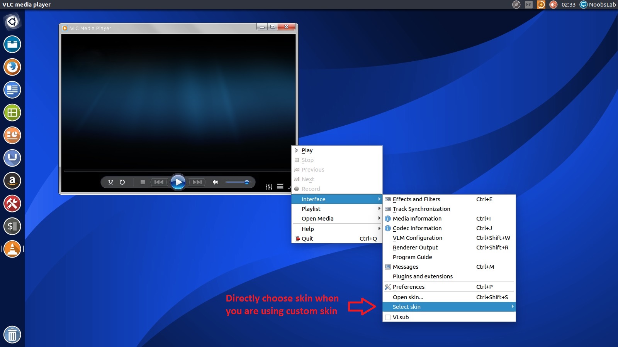Screen dimensions: 618x347
Task: Choose Open skin... menu entry
Action: (449, 297)
